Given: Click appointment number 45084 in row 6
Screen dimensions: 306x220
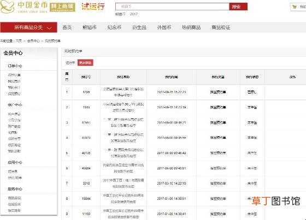Looking at the screenshot, I should [x=86, y=168].
